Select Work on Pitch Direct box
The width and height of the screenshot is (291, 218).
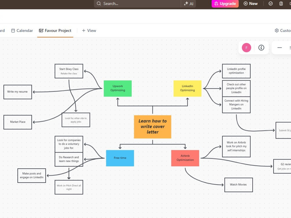tap(69, 187)
